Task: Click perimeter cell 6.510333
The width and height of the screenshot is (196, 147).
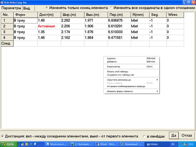Action: click(x=119, y=32)
